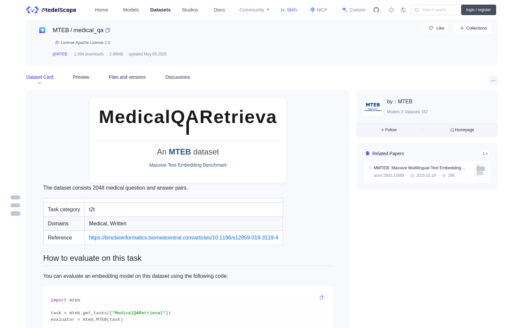Click the bold MTEB link in heading
Screen dimensions: 524x328
coord(180,152)
